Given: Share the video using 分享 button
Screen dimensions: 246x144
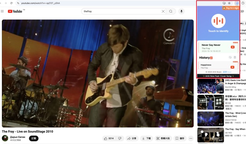Looking at the screenshot, I should point(132,138).
